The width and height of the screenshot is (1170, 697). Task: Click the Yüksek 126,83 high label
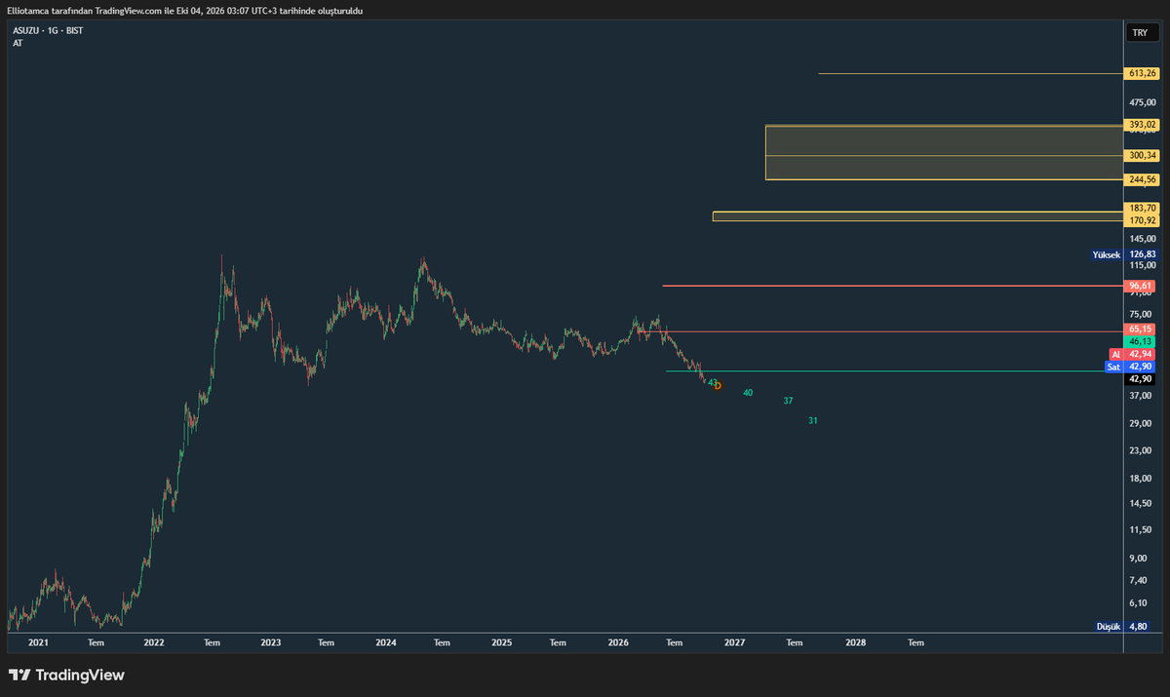click(x=1125, y=254)
